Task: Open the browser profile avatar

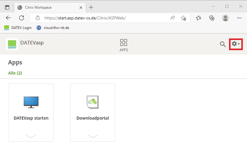Action: (225, 18)
